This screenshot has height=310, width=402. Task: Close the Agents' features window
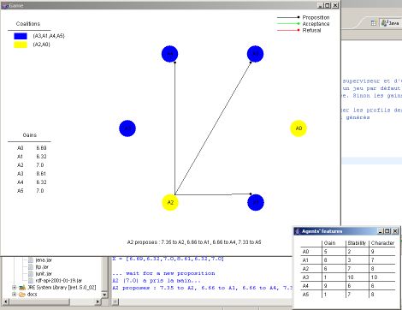pyautogui.click(x=395, y=231)
